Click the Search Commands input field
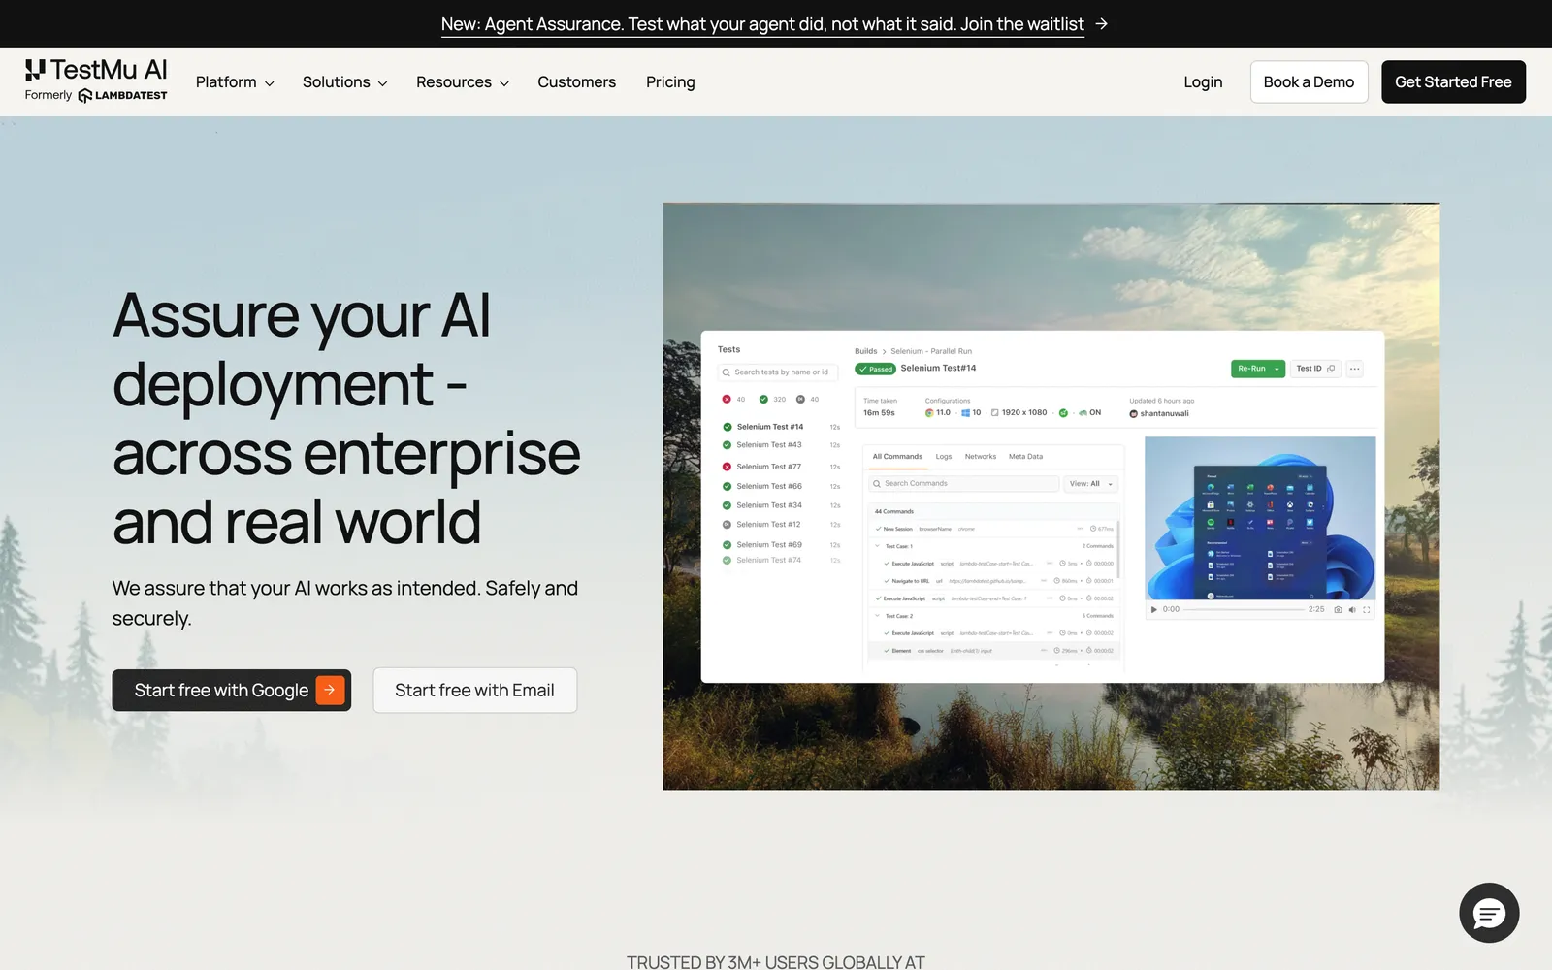Screen dimensions: 1552x970 coord(963,483)
